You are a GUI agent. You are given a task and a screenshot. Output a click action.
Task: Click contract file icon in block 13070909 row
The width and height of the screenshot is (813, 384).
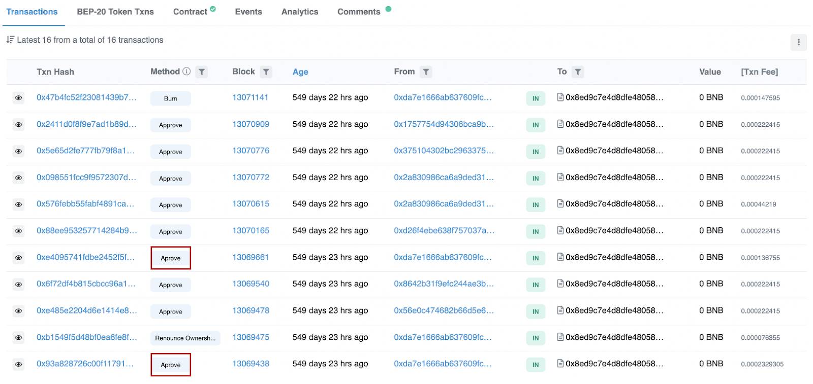(560, 124)
